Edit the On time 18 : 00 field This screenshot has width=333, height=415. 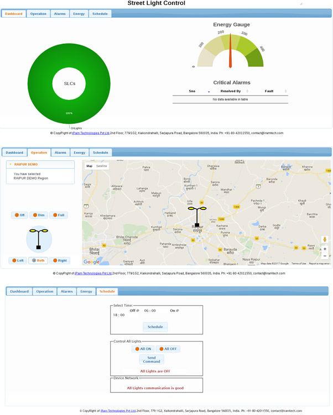coord(119,315)
